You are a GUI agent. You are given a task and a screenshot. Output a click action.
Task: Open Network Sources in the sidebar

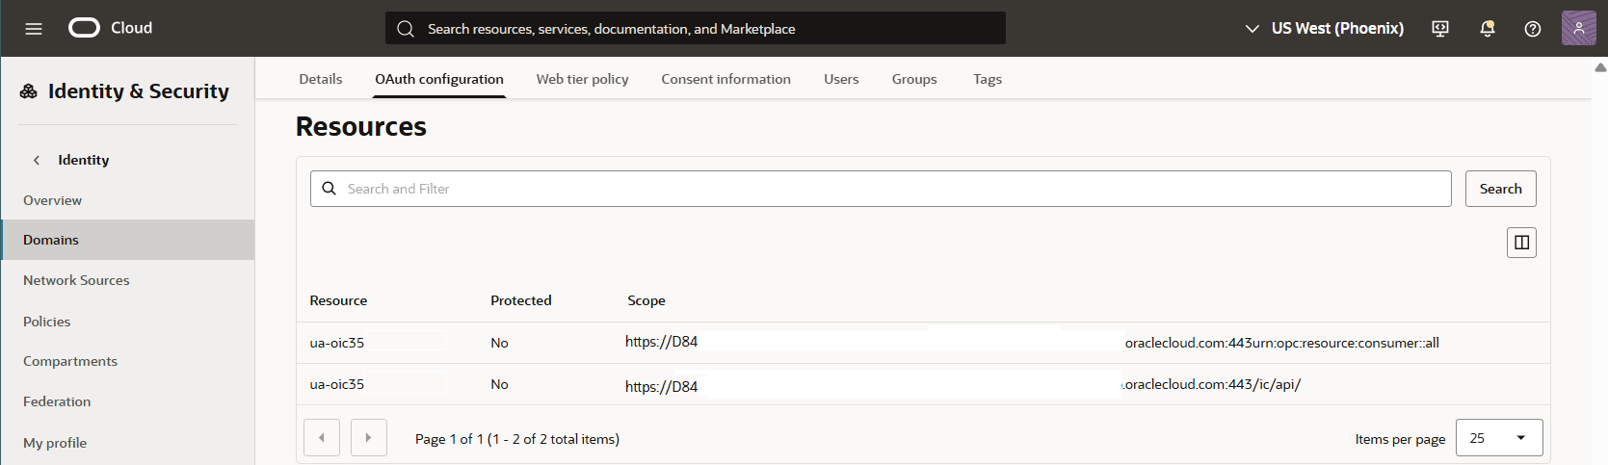coord(76,280)
